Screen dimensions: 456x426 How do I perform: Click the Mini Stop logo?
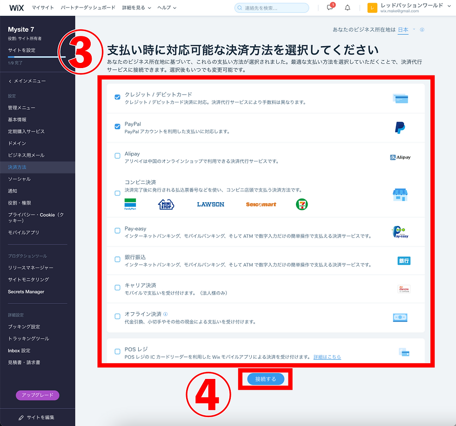pos(166,204)
